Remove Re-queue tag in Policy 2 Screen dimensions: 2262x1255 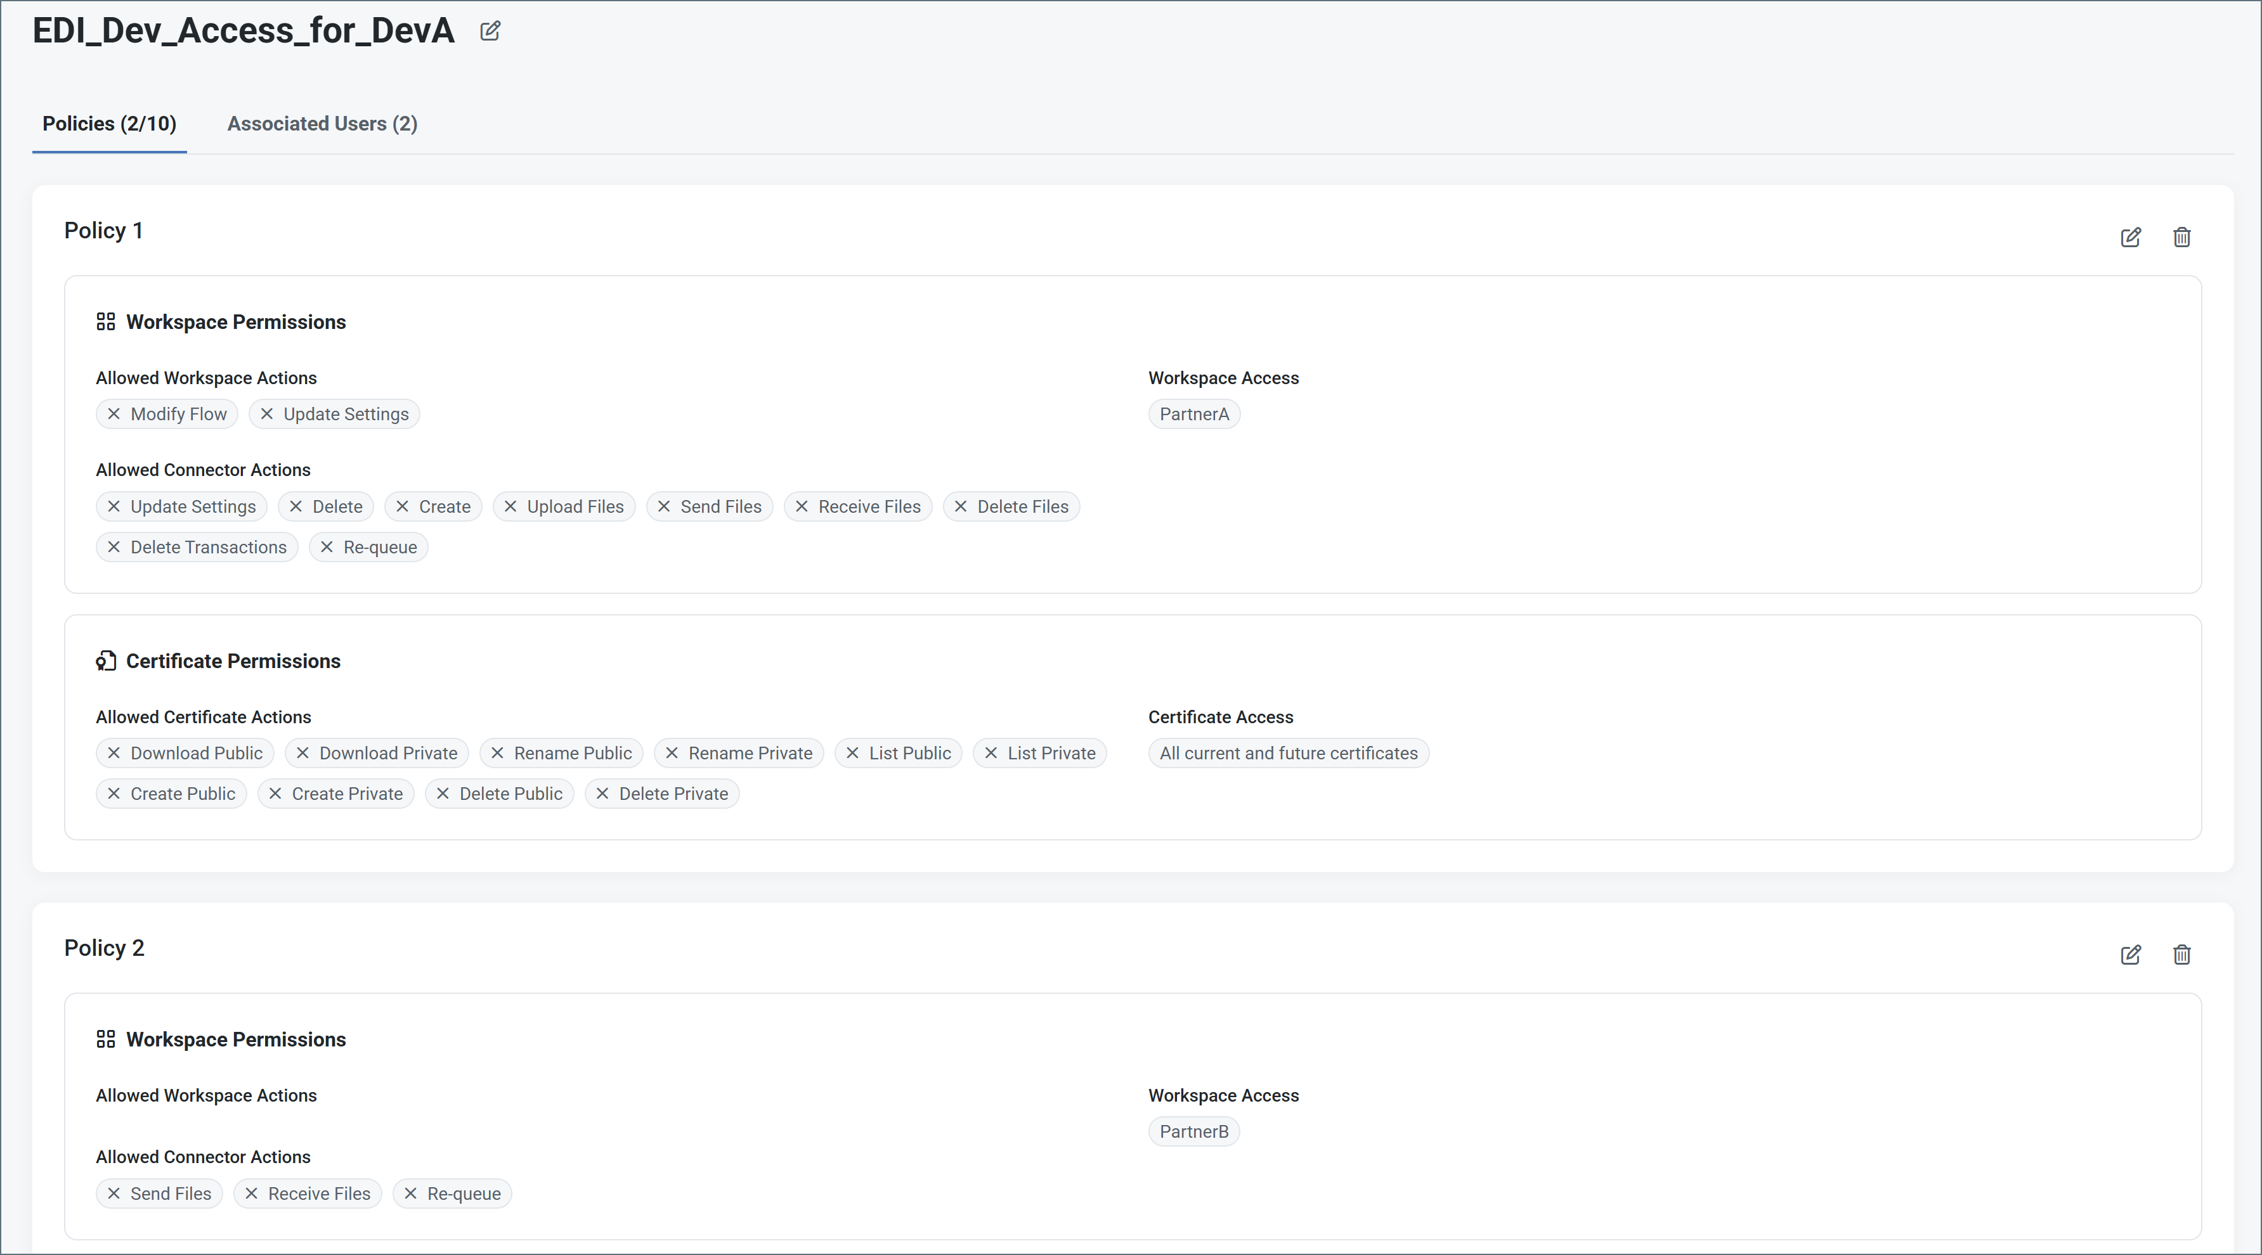coord(410,1194)
